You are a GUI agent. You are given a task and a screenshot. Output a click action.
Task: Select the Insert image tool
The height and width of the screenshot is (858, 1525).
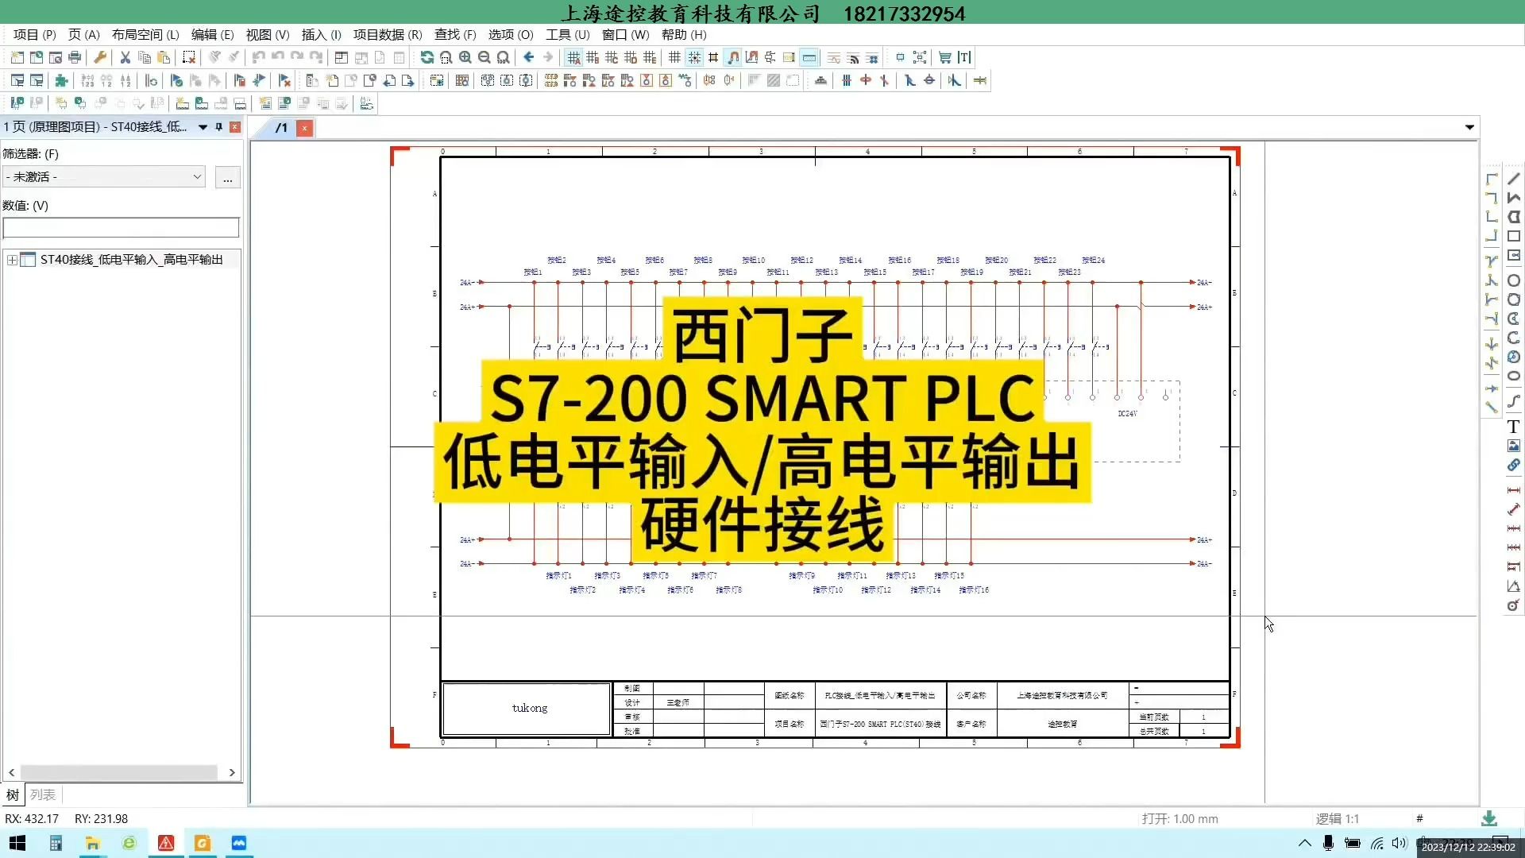pos(1514,446)
